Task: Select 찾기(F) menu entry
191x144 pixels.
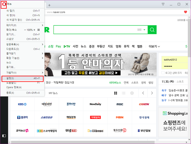Action: (x=22, y=35)
